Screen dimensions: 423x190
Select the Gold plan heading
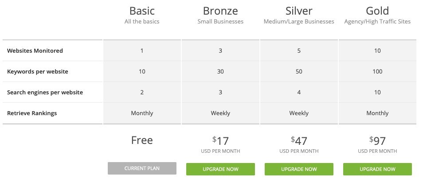point(377,11)
